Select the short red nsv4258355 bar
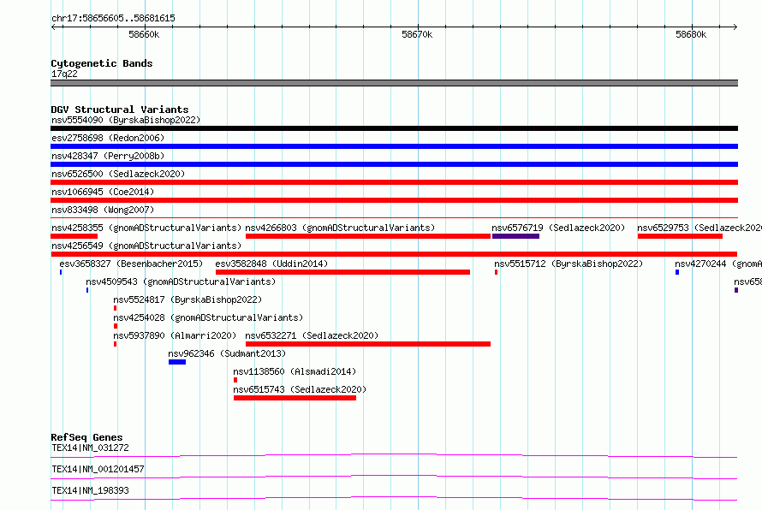The height and width of the screenshot is (510, 762). pos(74,236)
